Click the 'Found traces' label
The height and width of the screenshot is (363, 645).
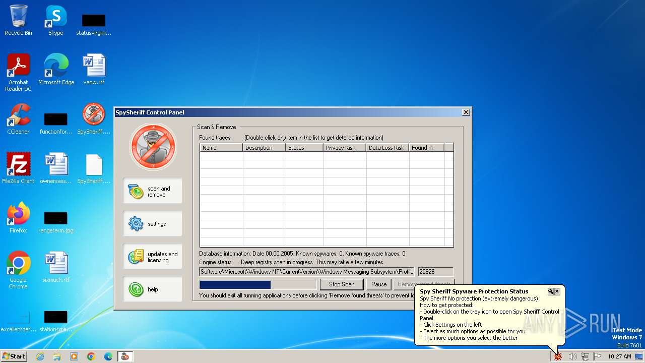click(x=215, y=138)
